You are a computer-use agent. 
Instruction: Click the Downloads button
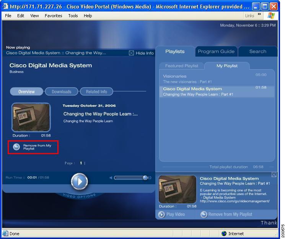(x=62, y=92)
